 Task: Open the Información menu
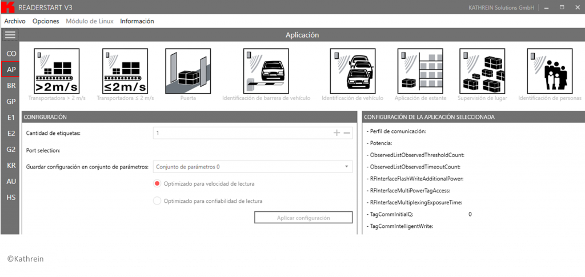(137, 21)
